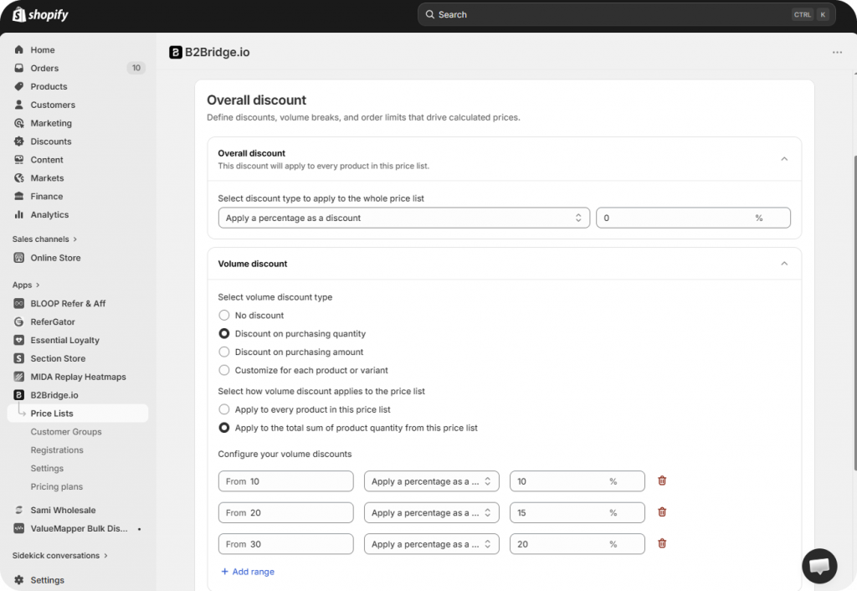
Task: Click the Orders inbox icon
Action: pos(19,68)
